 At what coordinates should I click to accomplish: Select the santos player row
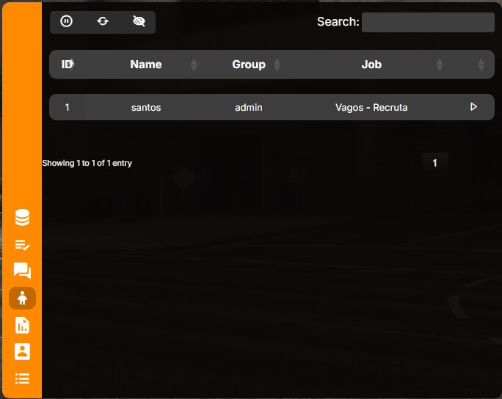pyautogui.click(x=272, y=107)
